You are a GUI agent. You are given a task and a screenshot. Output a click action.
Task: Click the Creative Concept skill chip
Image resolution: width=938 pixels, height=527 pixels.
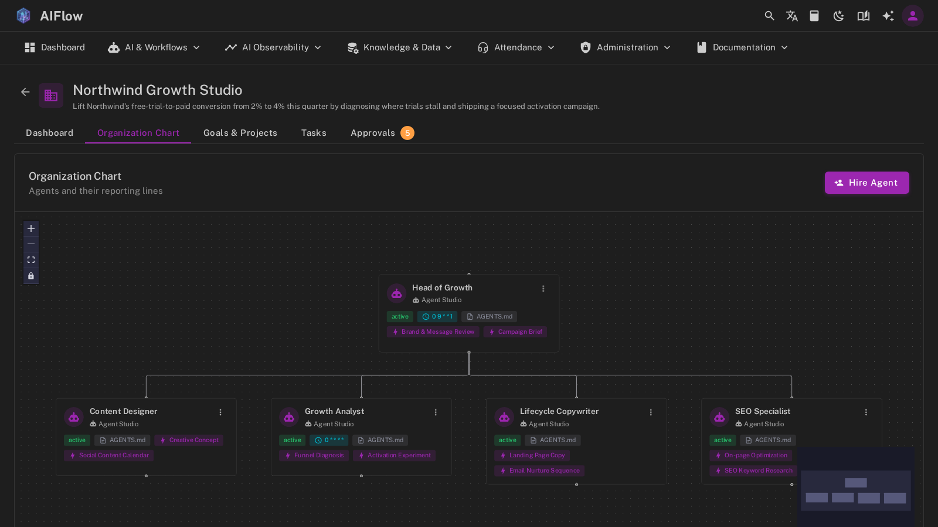click(189, 440)
